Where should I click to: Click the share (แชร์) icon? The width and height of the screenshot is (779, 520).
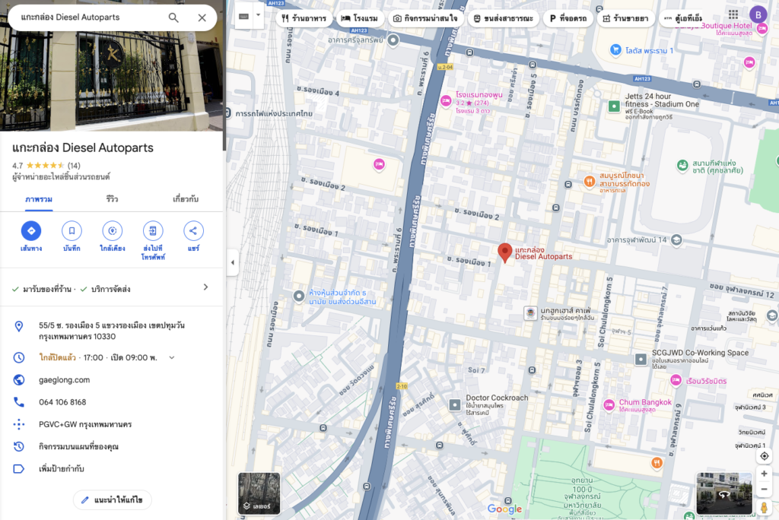[x=193, y=230]
